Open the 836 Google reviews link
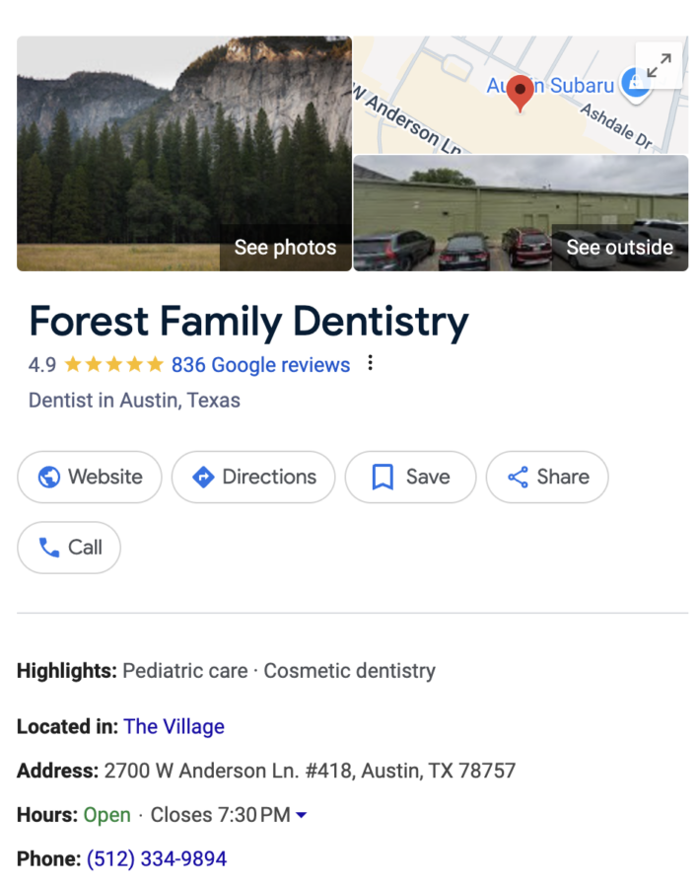Image resolution: width=698 pixels, height=888 pixels. 260,365
